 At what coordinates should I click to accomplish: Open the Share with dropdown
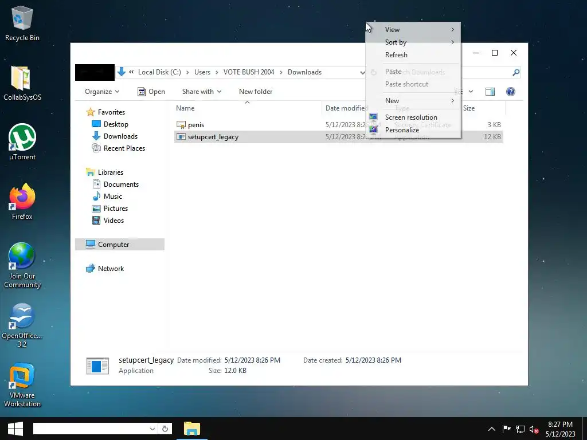click(x=202, y=92)
